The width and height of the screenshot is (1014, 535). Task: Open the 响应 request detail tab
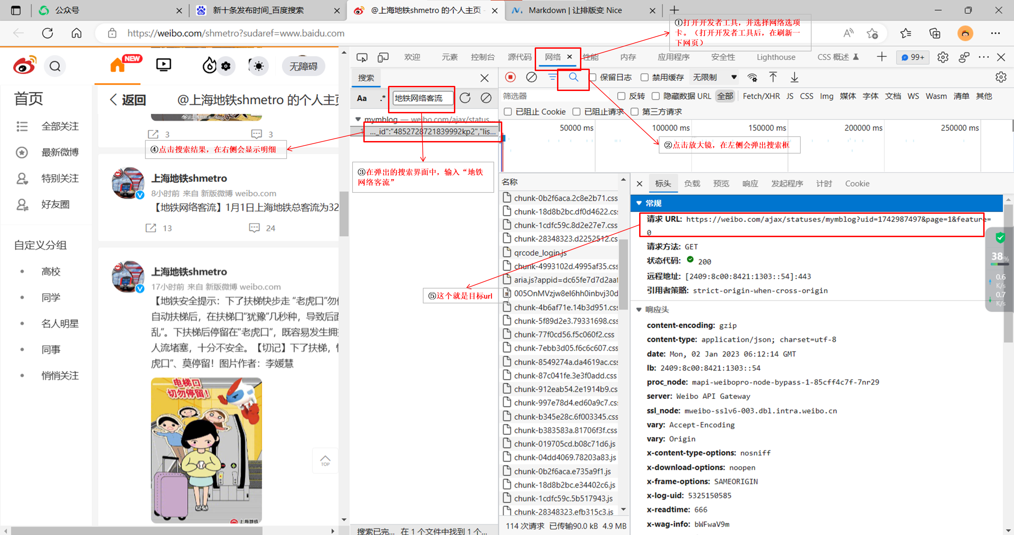750,184
